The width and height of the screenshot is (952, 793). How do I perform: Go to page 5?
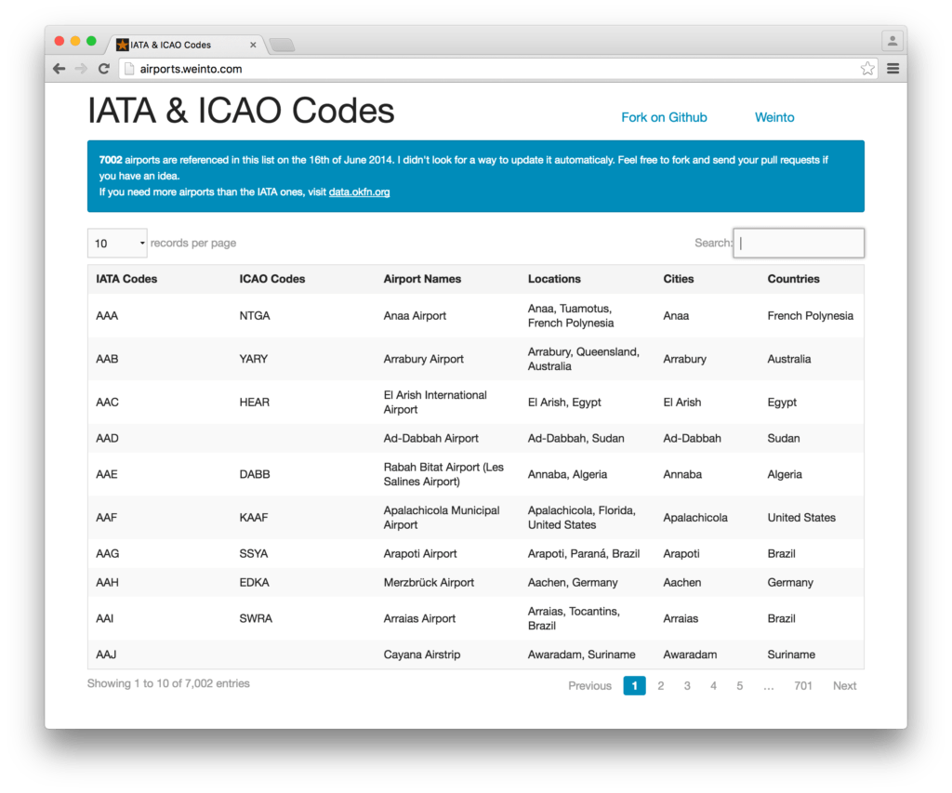point(739,685)
